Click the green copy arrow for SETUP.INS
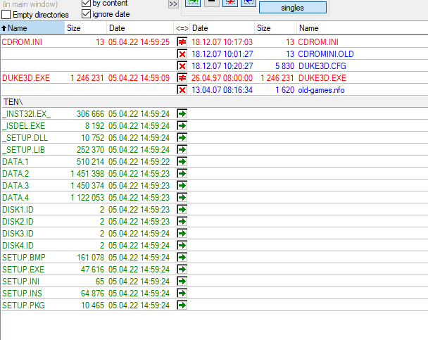428x340 pixels. [182, 294]
